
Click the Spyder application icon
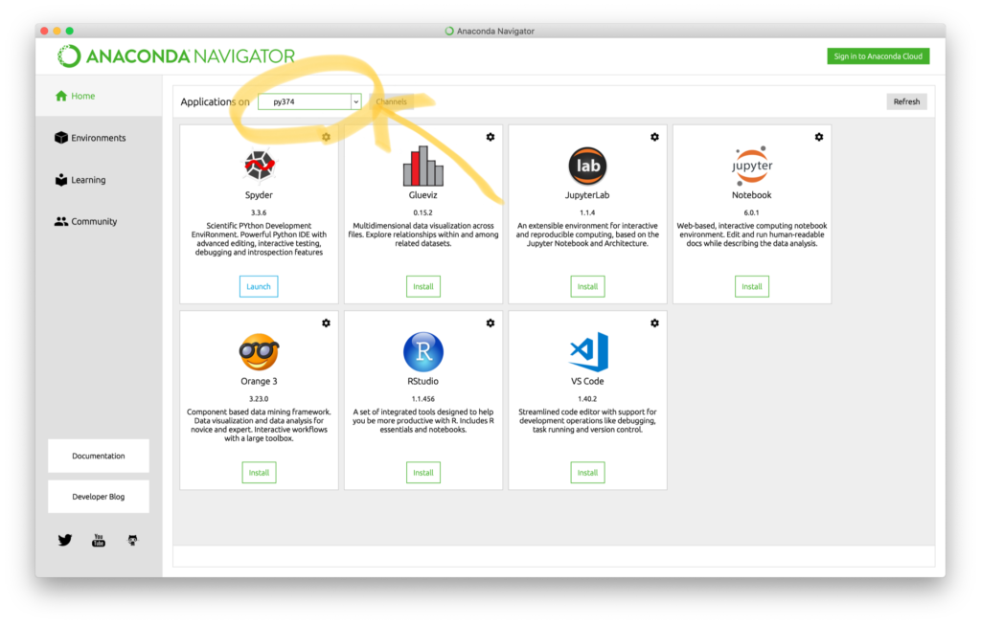coord(259,167)
